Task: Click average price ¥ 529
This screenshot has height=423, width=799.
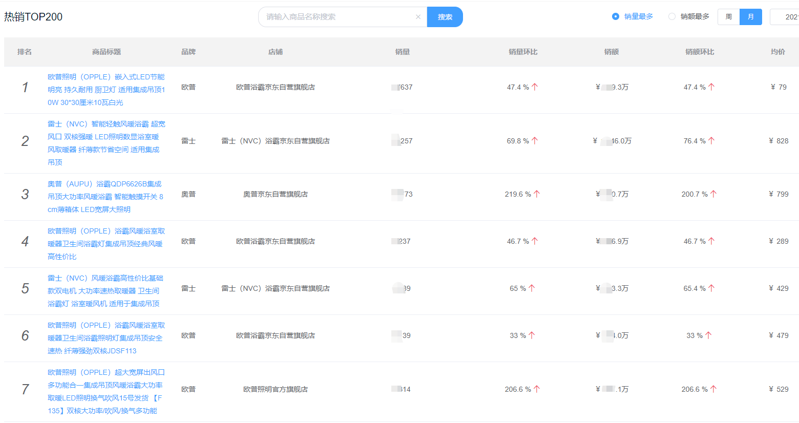Action: pyautogui.click(x=779, y=389)
